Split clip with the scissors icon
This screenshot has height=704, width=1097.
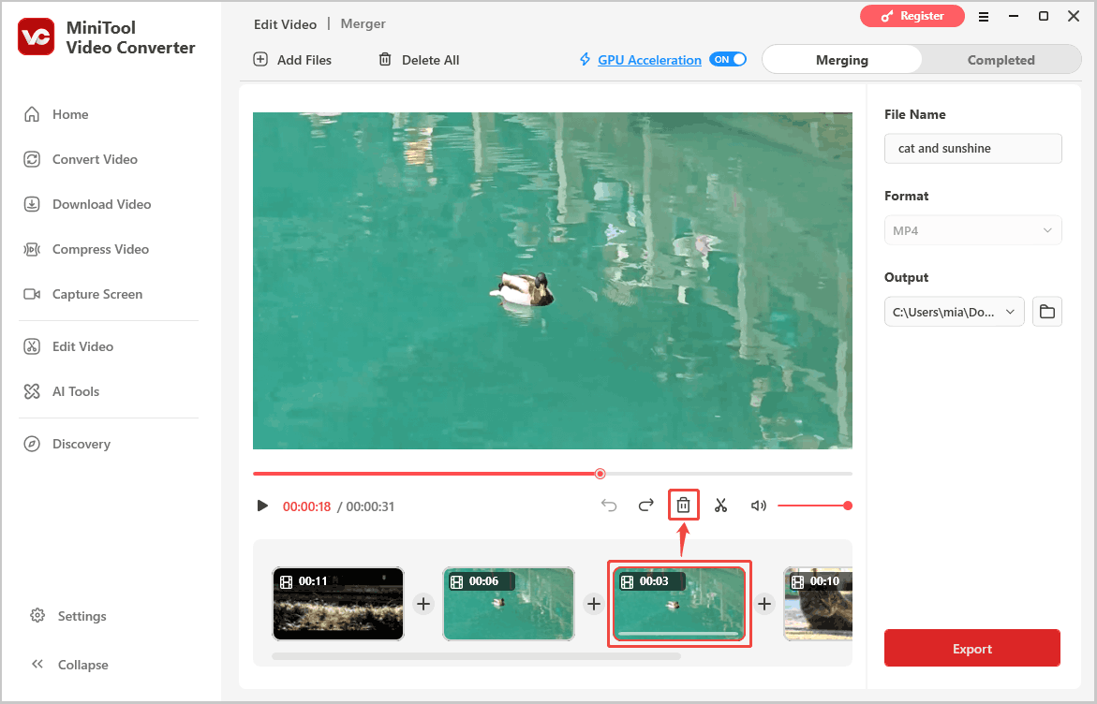point(720,506)
